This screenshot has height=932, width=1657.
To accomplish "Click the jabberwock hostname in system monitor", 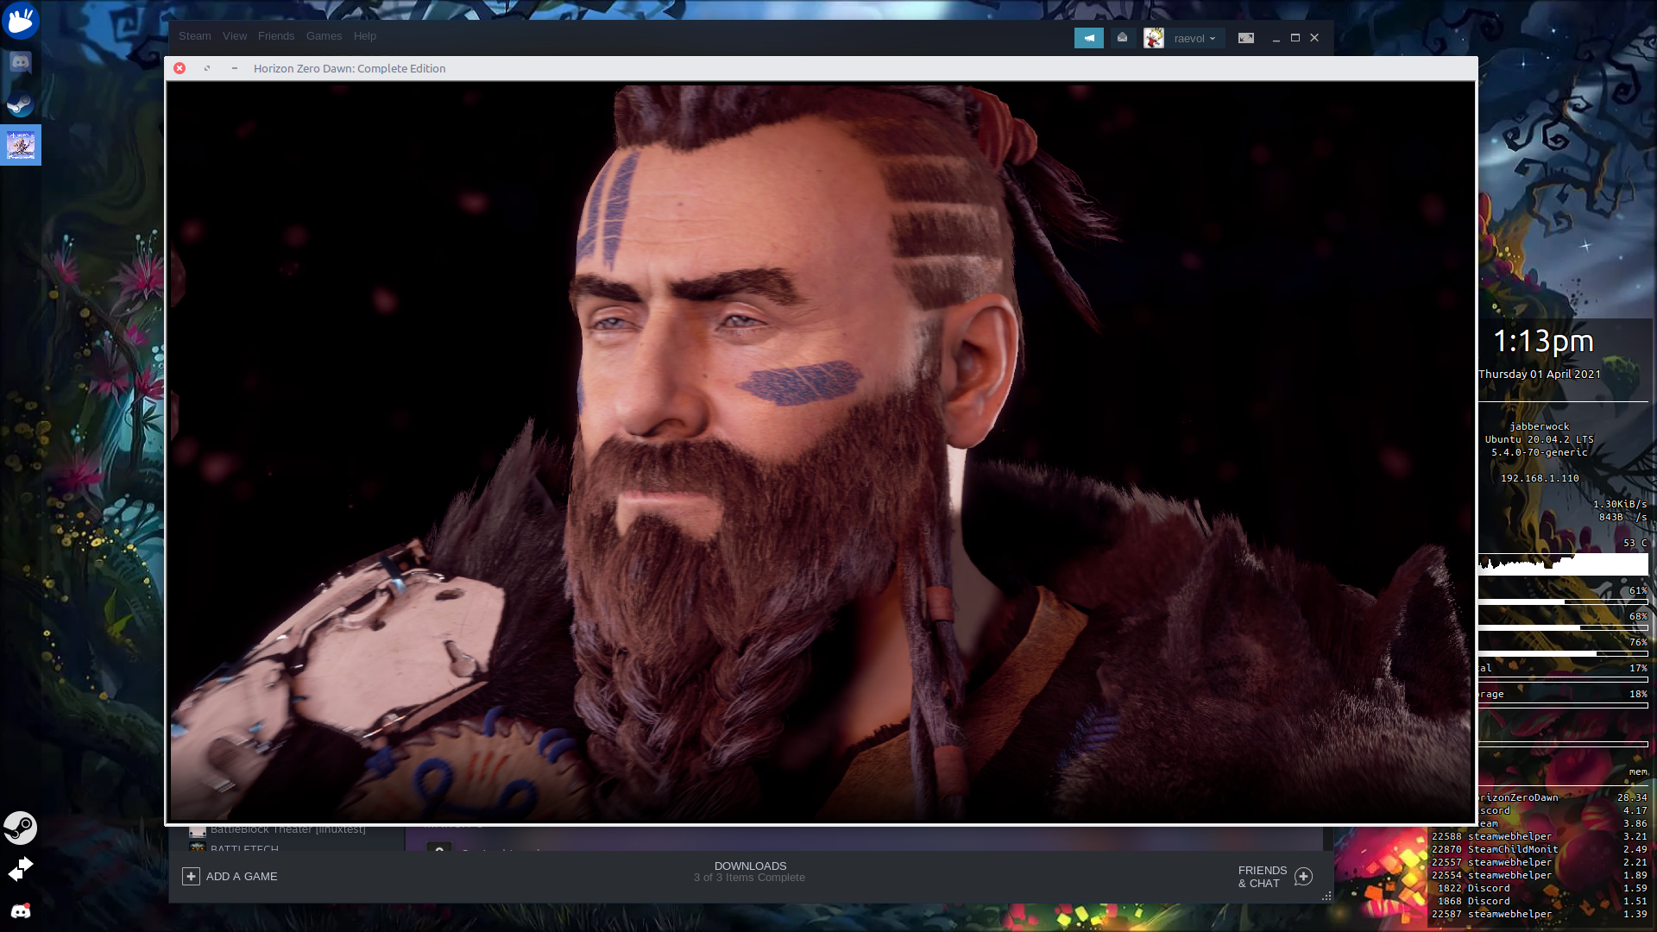I will coord(1539,426).
